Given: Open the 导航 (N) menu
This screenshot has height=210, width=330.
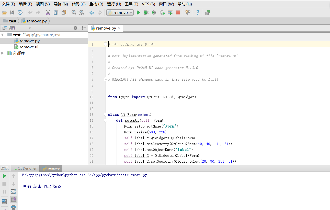Looking at the screenshot, I should pyautogui.click(x=61, y=4).
